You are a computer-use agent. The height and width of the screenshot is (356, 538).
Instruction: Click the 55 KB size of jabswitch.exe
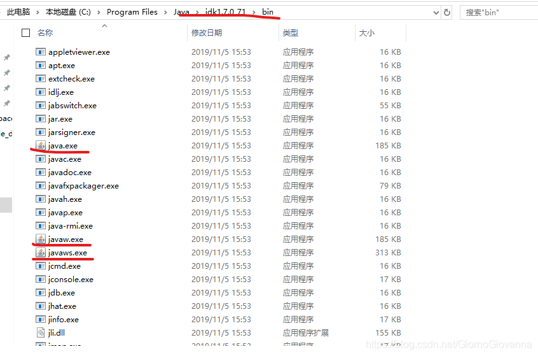click(x=390, y=106)
